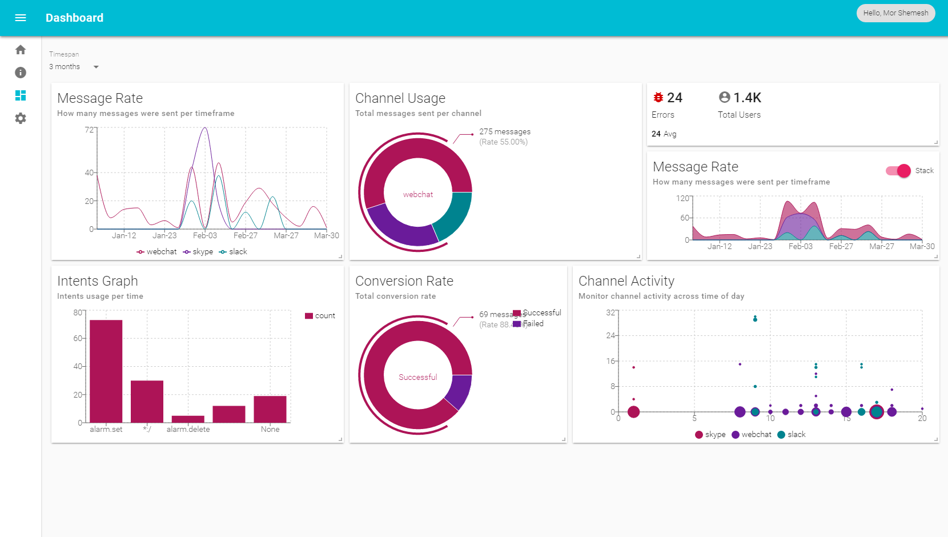
Task: Click webchat center label in Channel Usage donut
Action: pyautogui.click(x=418, y=195)
